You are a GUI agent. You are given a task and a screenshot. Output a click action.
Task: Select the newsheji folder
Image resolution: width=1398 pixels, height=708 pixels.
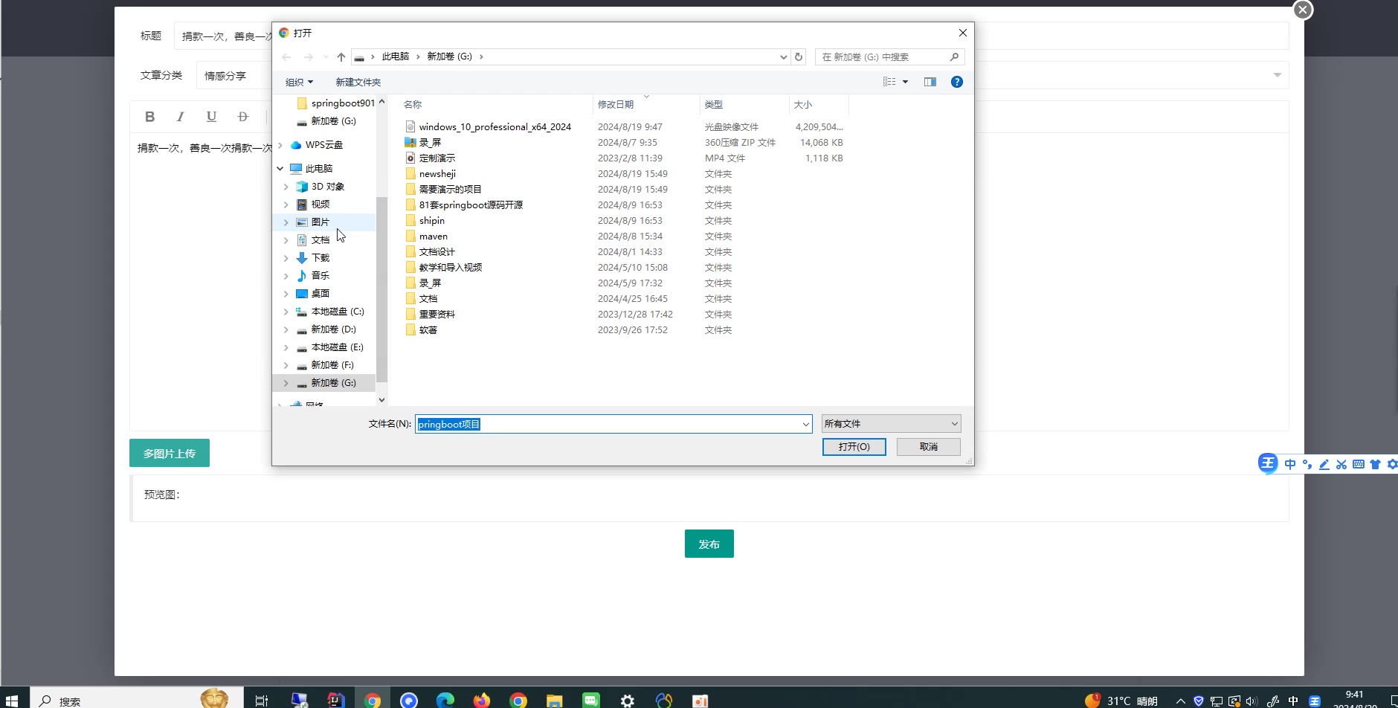pos(437,174)
